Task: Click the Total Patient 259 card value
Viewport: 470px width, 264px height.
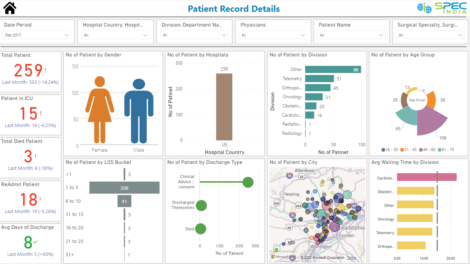Action: point(28,70)
